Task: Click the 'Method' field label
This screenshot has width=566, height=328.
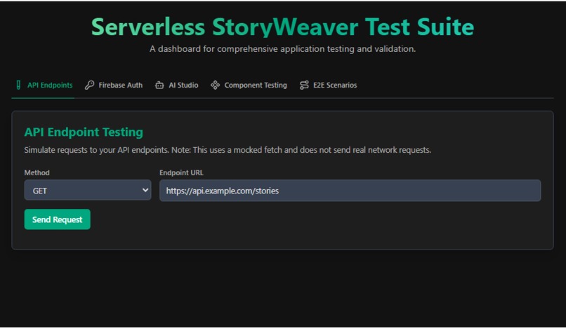Action: tap(37, 172)
